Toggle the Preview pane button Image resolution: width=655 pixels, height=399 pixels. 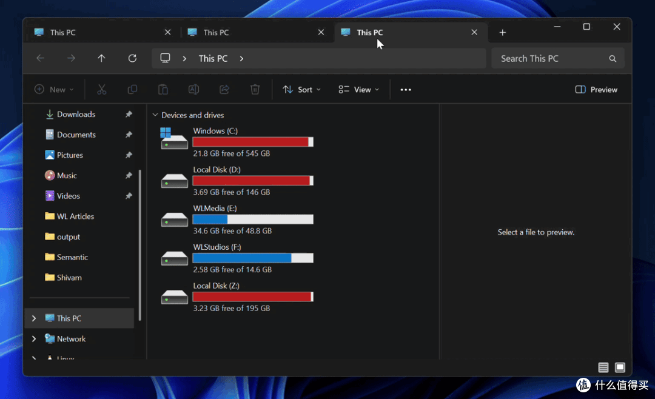pyautogui.click(x=596, y=89)
